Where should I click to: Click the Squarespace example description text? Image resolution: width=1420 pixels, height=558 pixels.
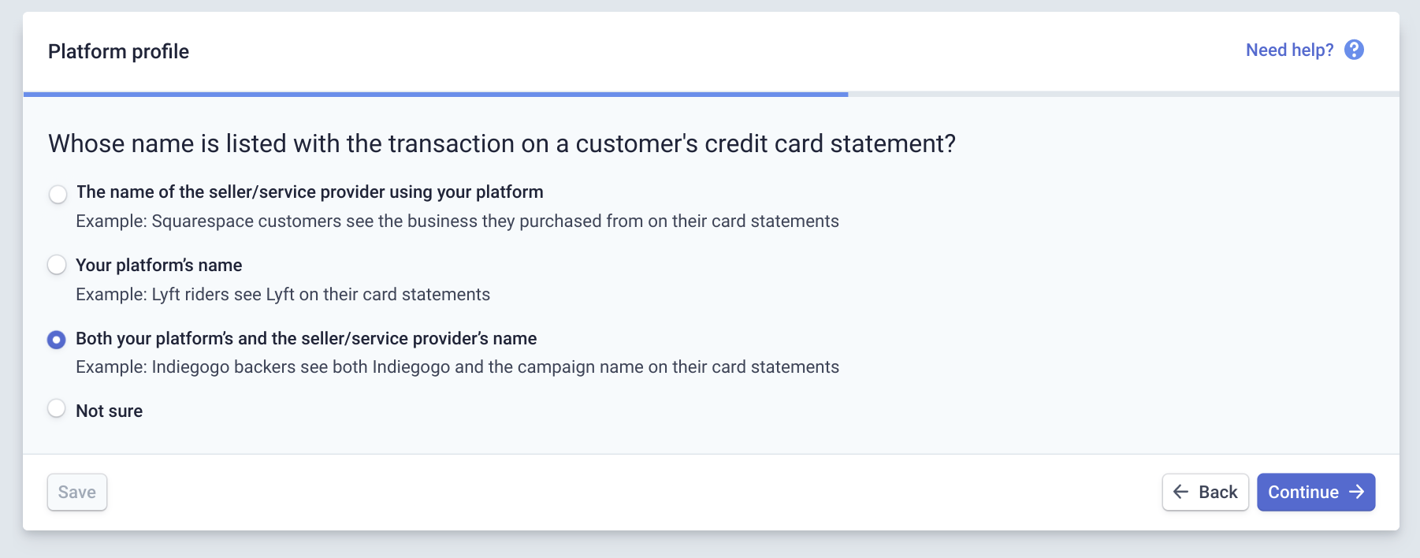pyautogui.click(x=457, y=221)
